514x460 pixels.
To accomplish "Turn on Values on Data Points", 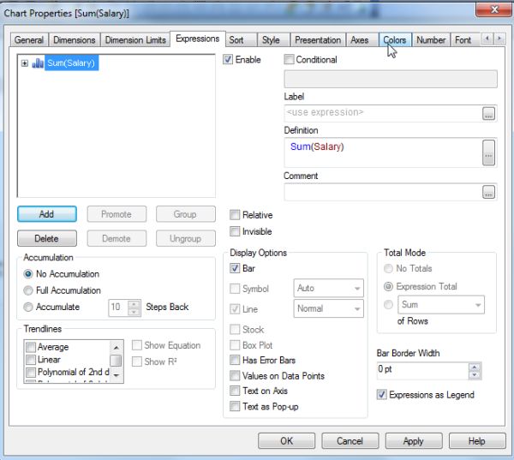I will tap(235, 375).
